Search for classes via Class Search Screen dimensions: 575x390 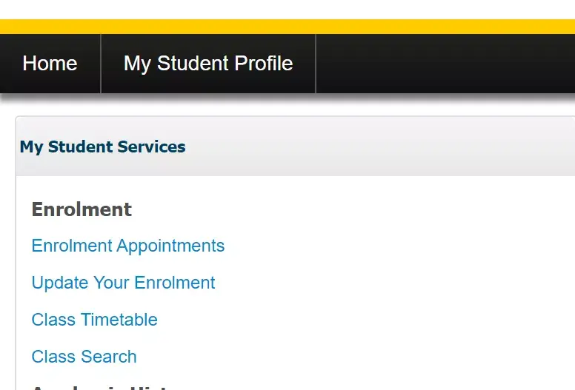pyautogui.click(x=84, y=357)
